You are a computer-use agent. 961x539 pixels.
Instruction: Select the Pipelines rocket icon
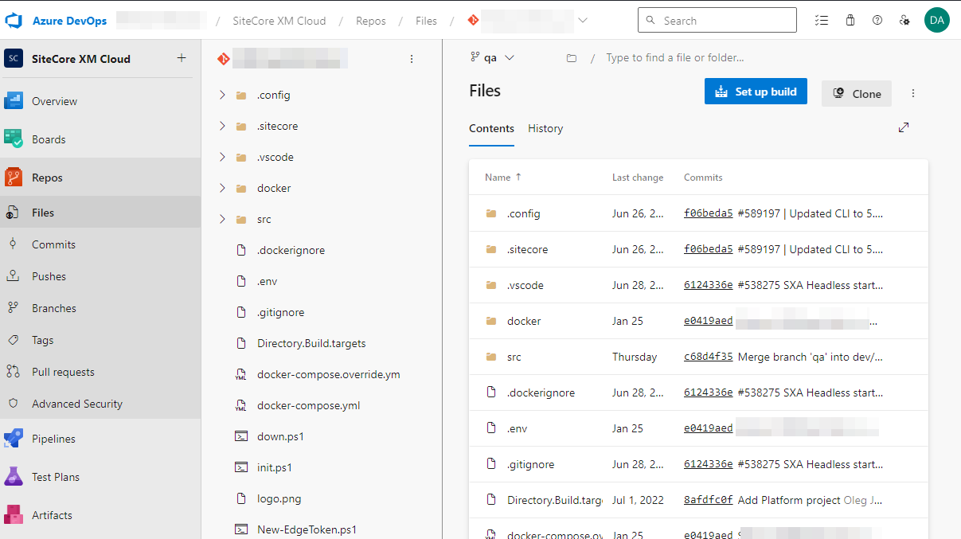(14, 438)
